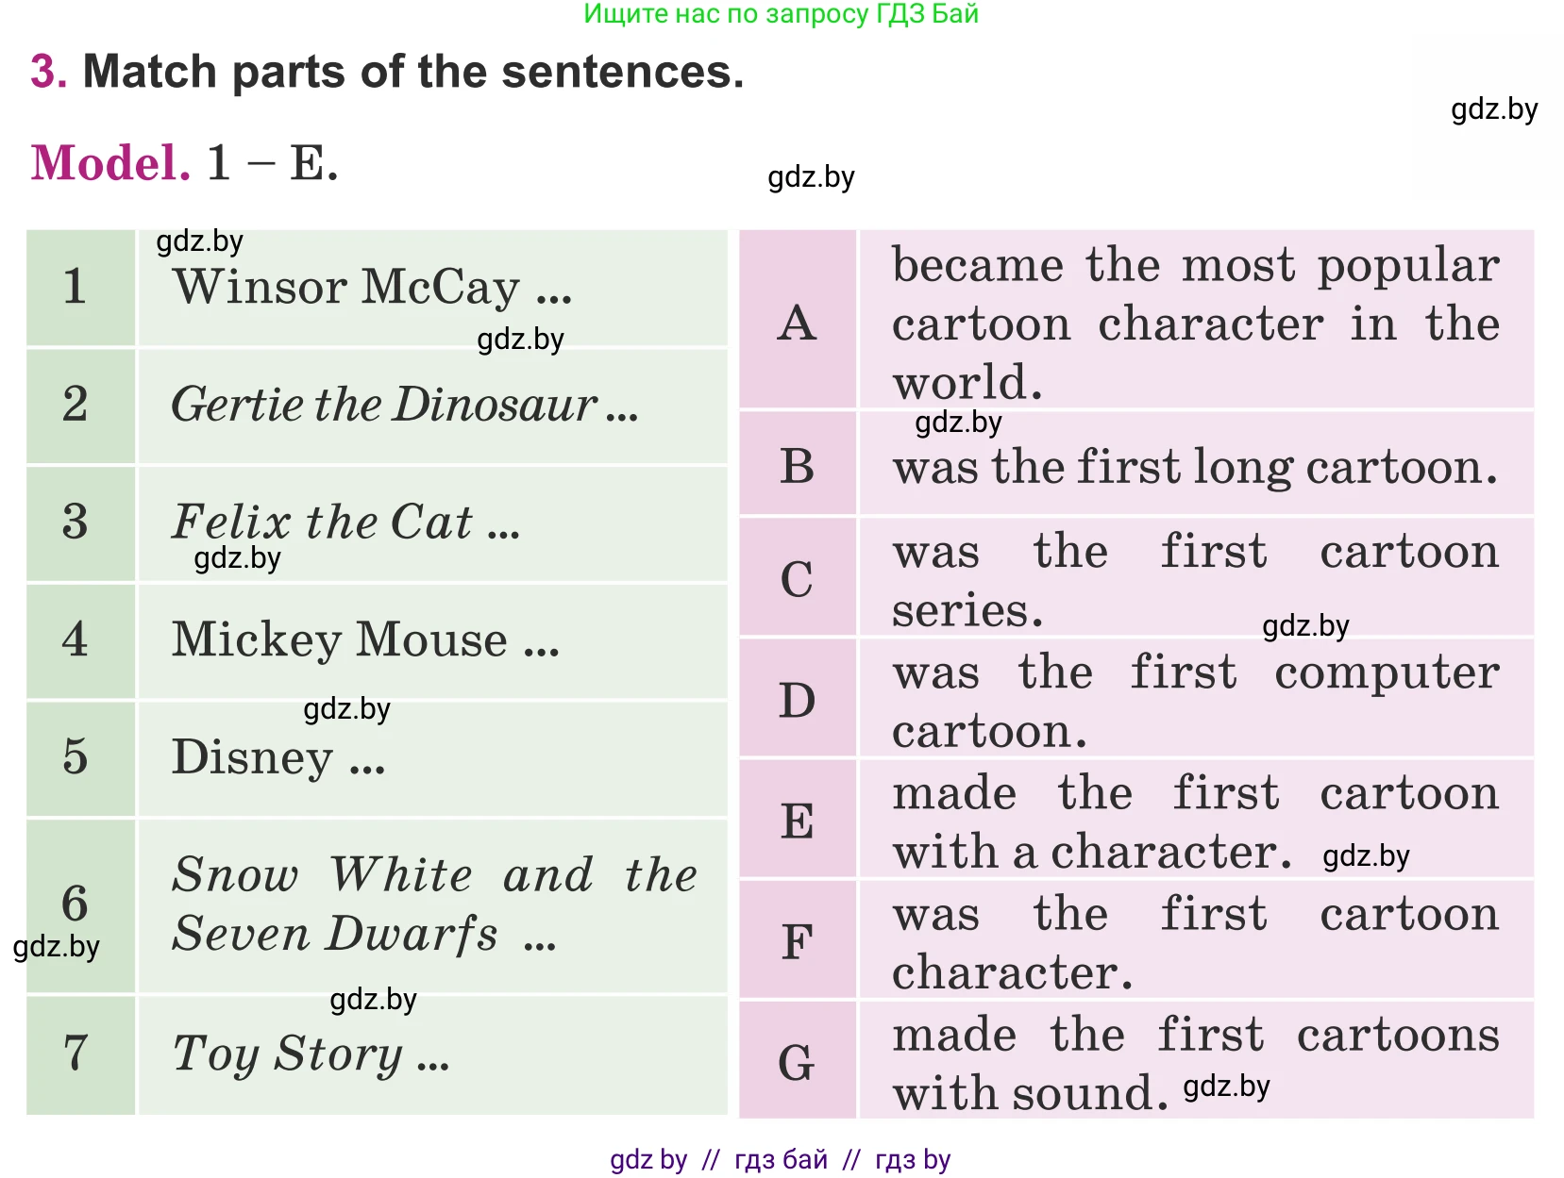The image size is (1564, 1178).
Task: Click the "гдз бай" footer link
Action: (x=781, y=1159)
